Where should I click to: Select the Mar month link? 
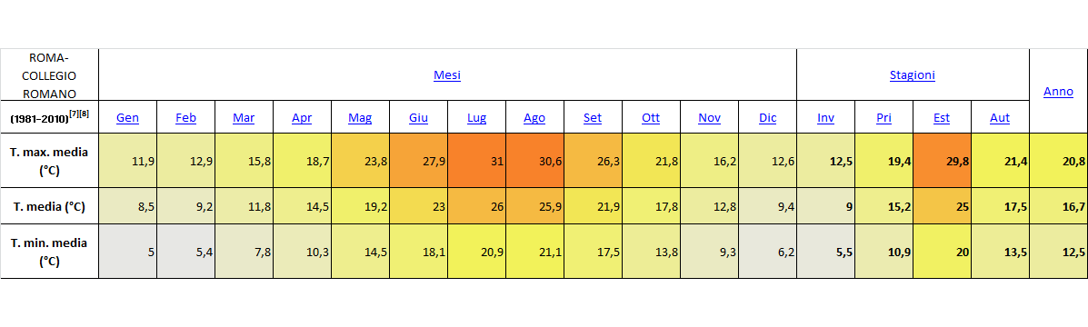click(x=244, y=118)
